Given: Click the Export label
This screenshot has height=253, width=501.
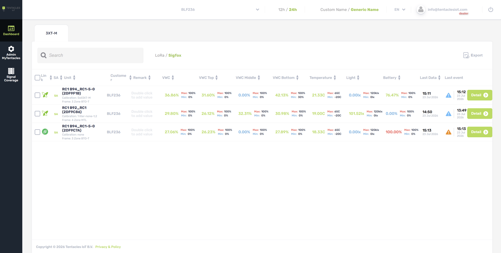Looking at the screenshot, I should [x=476, y=55].
